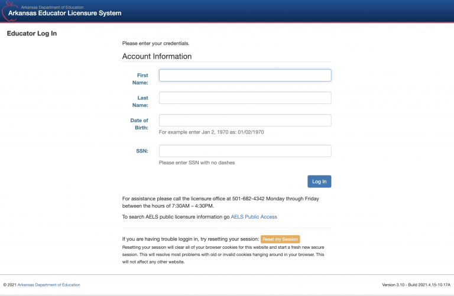Click into the Date of Birth field
This screenshot has height=296, width=454.
[245, 121]
